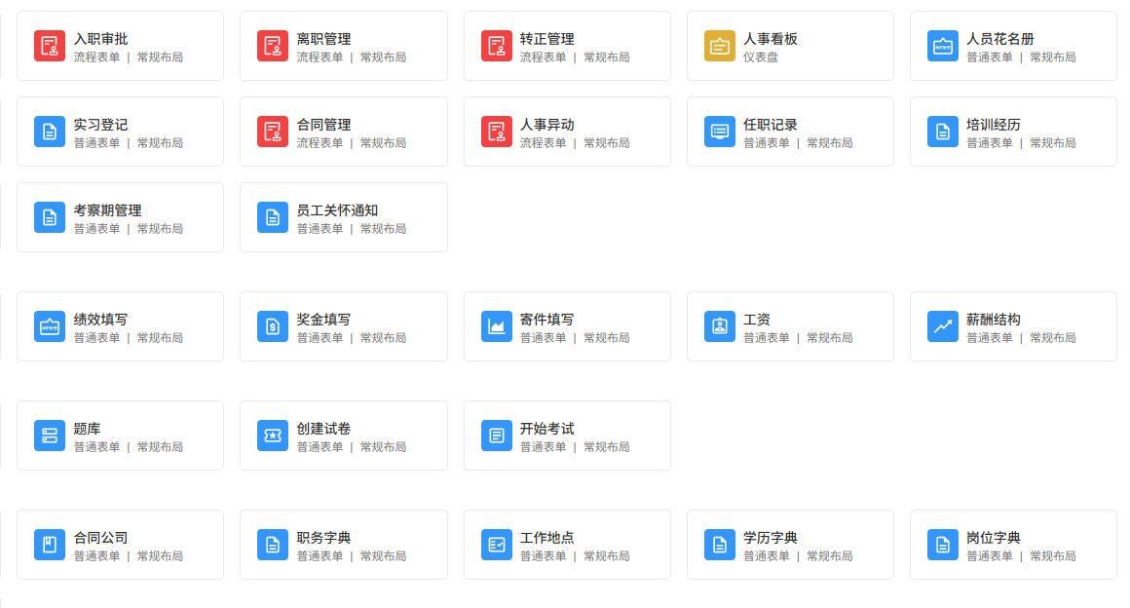Click the 离职管理 red form icon
The height and width of the screenshot is (608, 1130).
coord(273,46)
